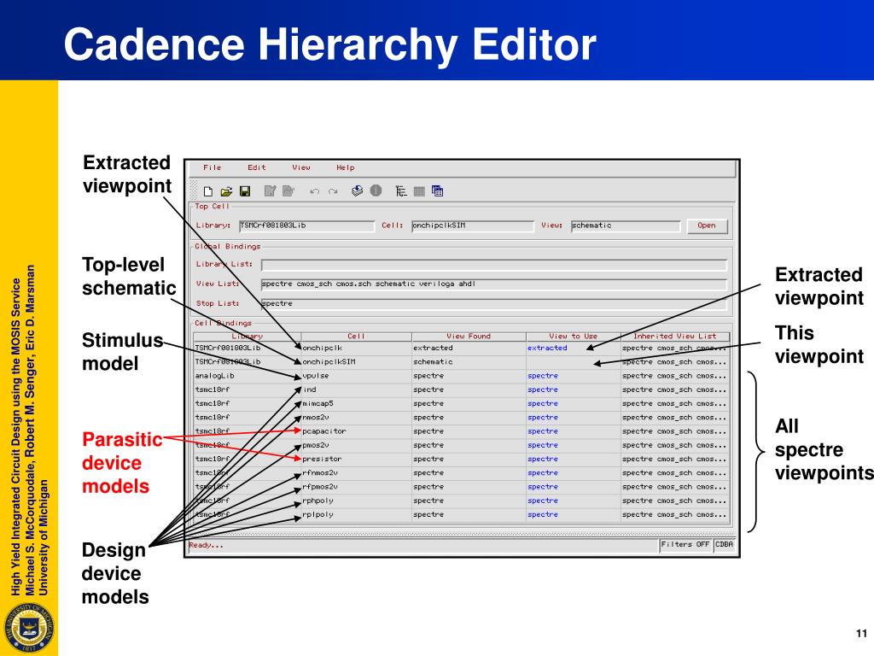
Task: Click the empty Library List field
Action: point(494,265)
